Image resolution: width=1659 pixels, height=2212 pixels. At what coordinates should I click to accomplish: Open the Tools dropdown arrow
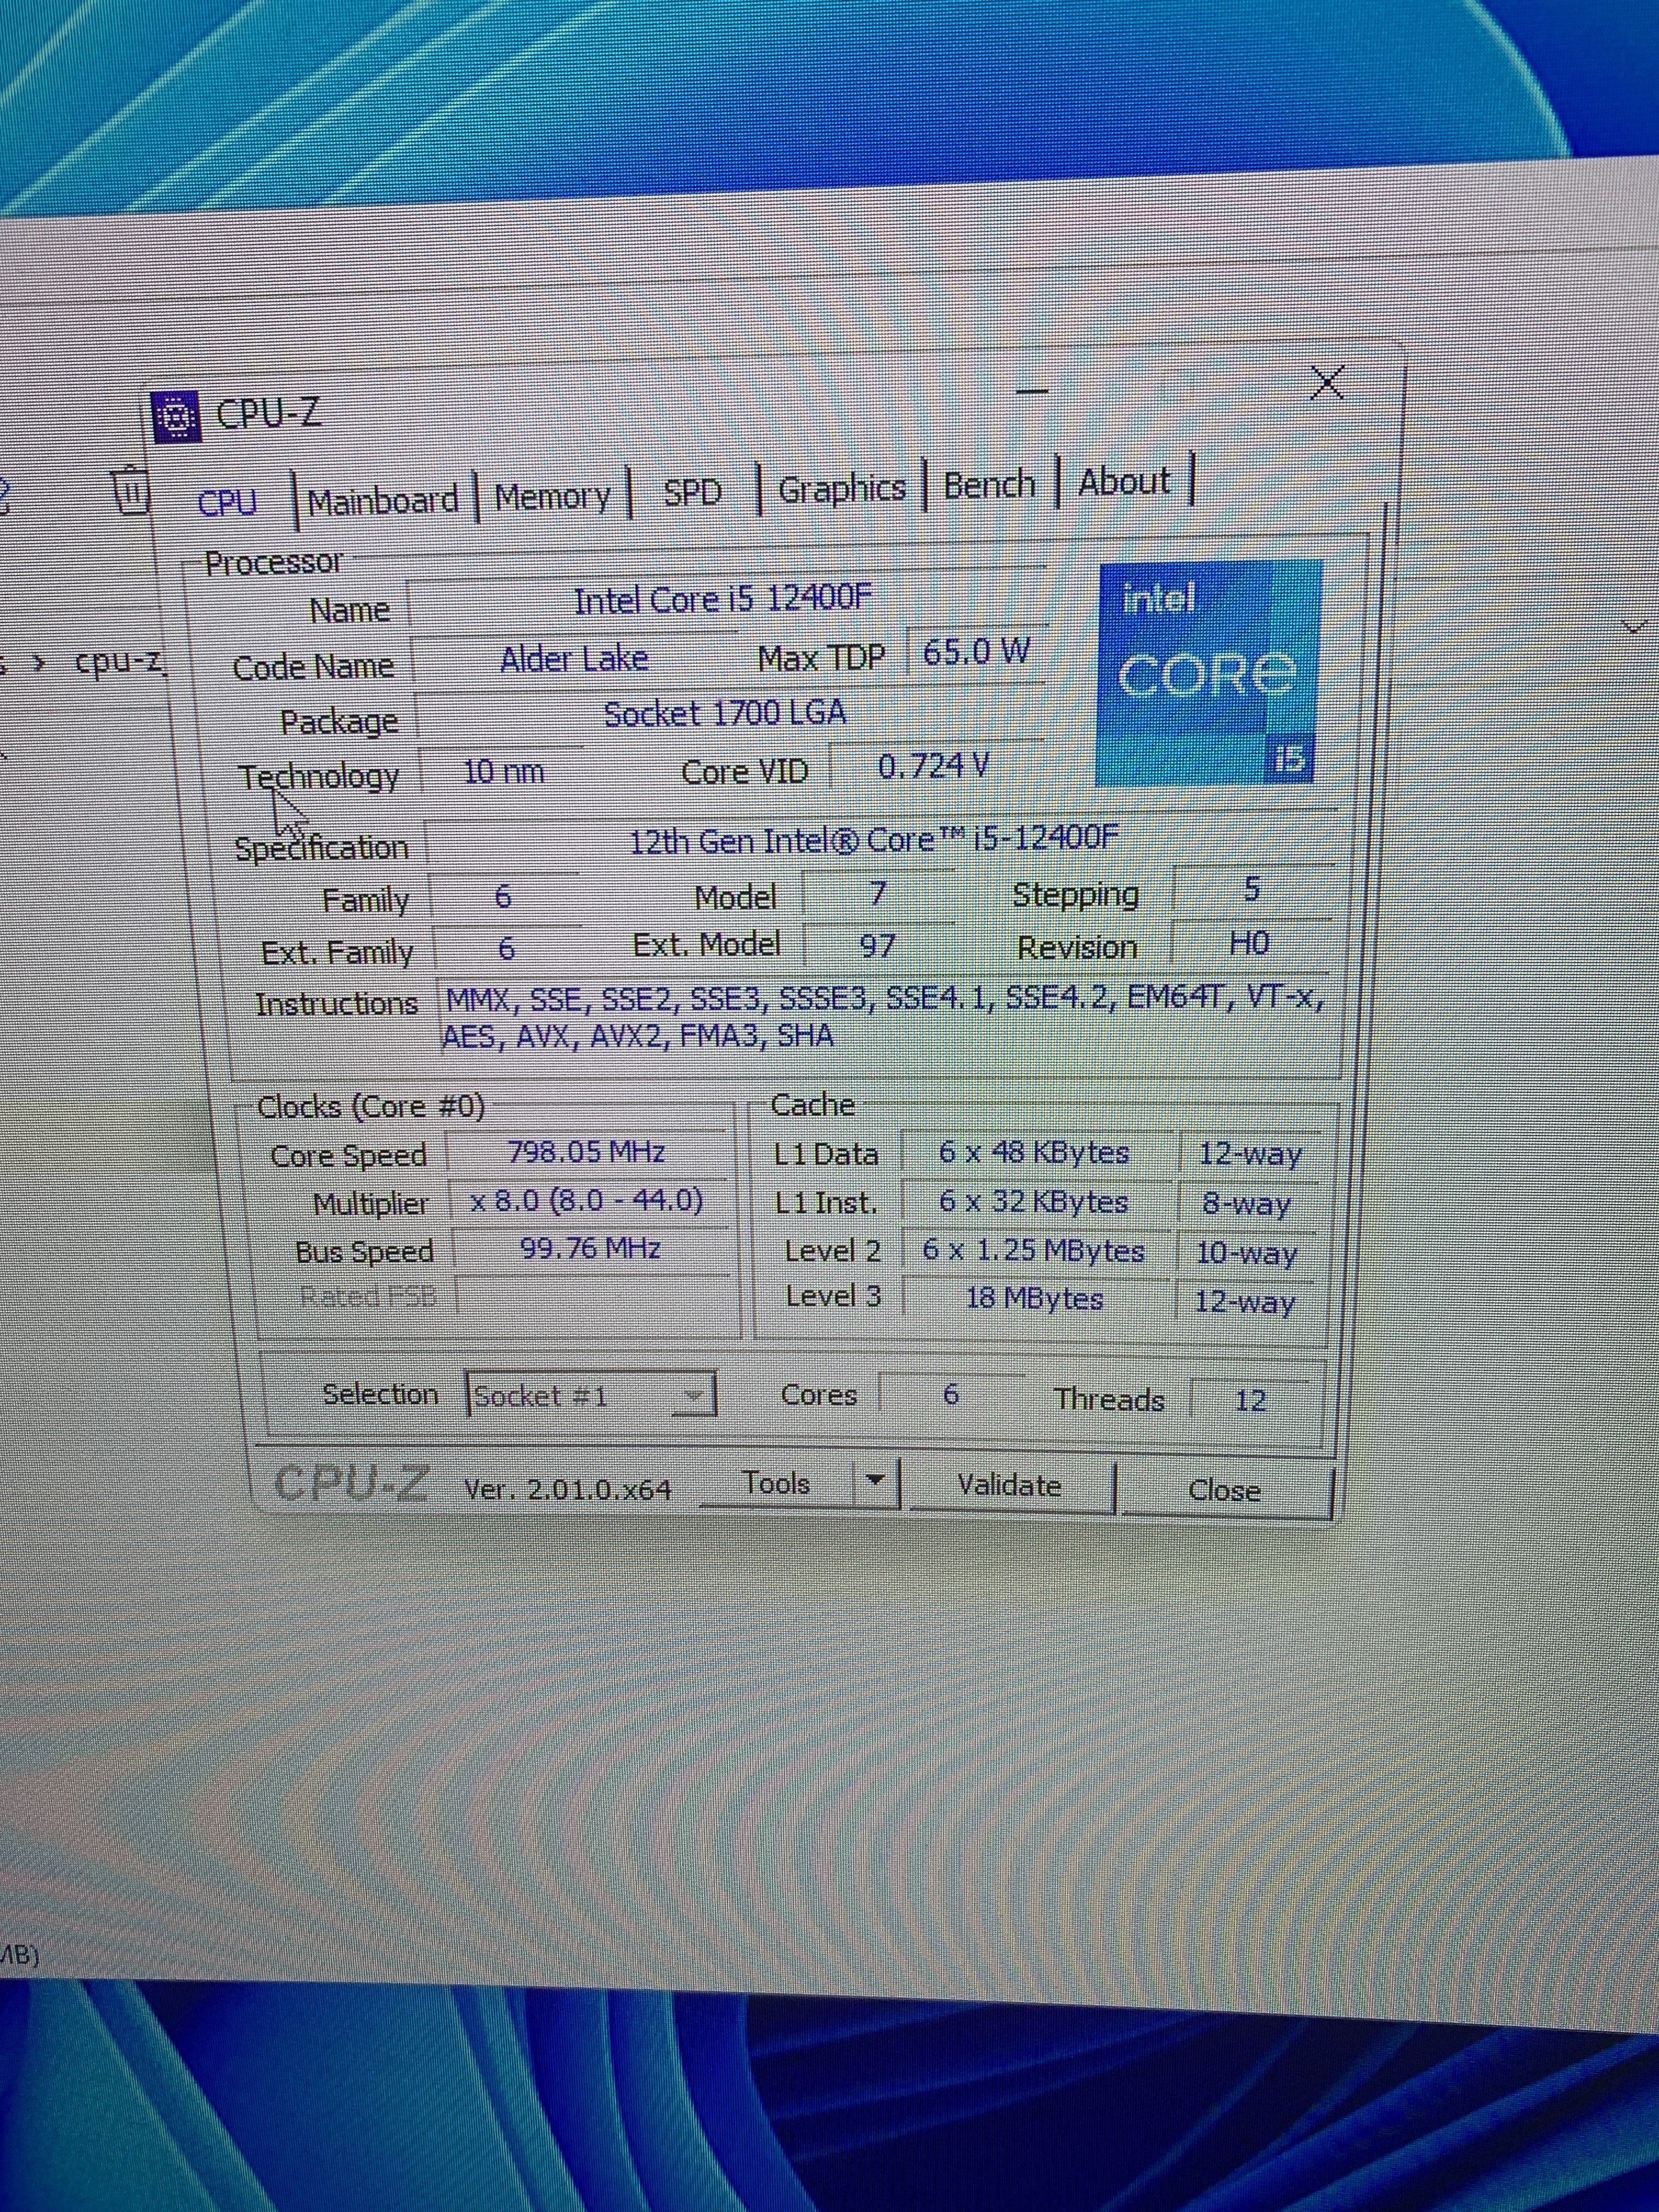coord(875,1480)
